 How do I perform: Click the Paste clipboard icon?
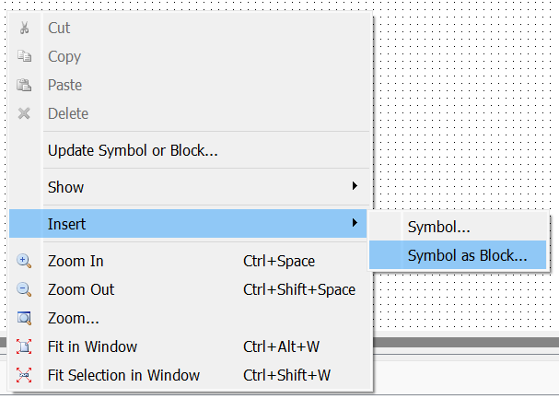pyautogui.click(x=25, y=86)
